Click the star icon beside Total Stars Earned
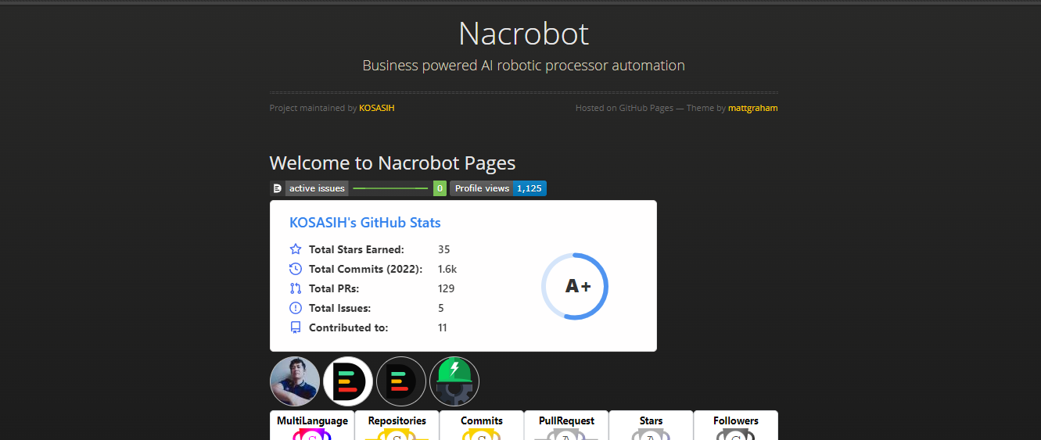Viewport: 1041px width, 440px height. click(x=296, y=249)
